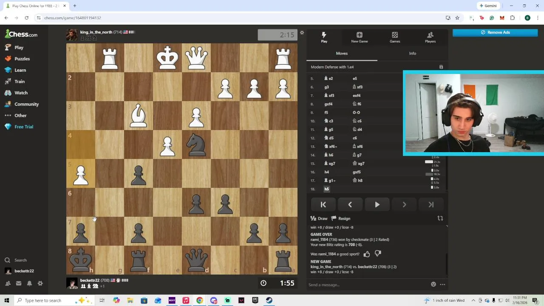Jump to first move button
544x306 pixels.
click(x=323, y=205)
